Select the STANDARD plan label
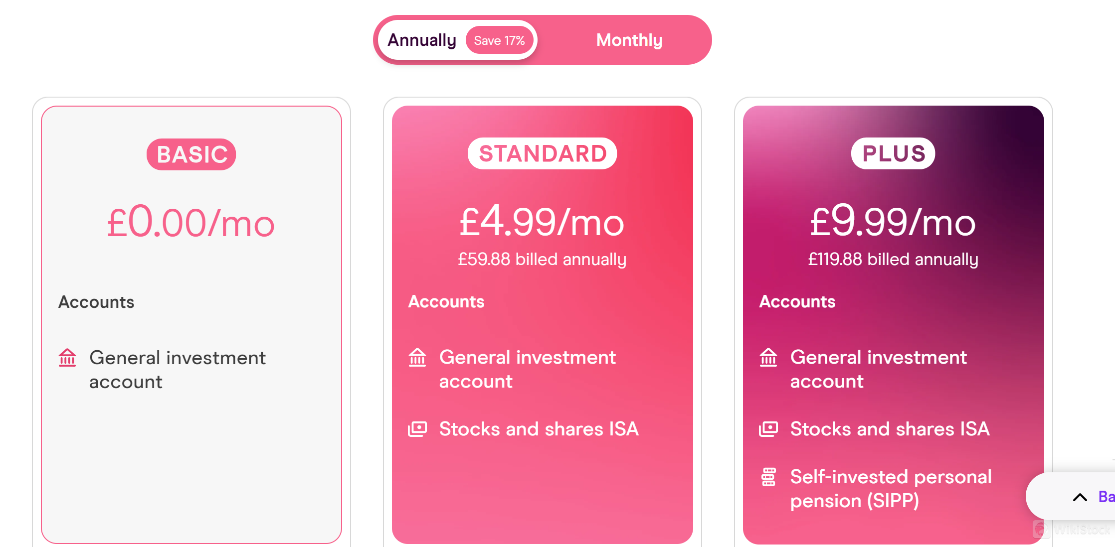 click(x=543, y=153)
